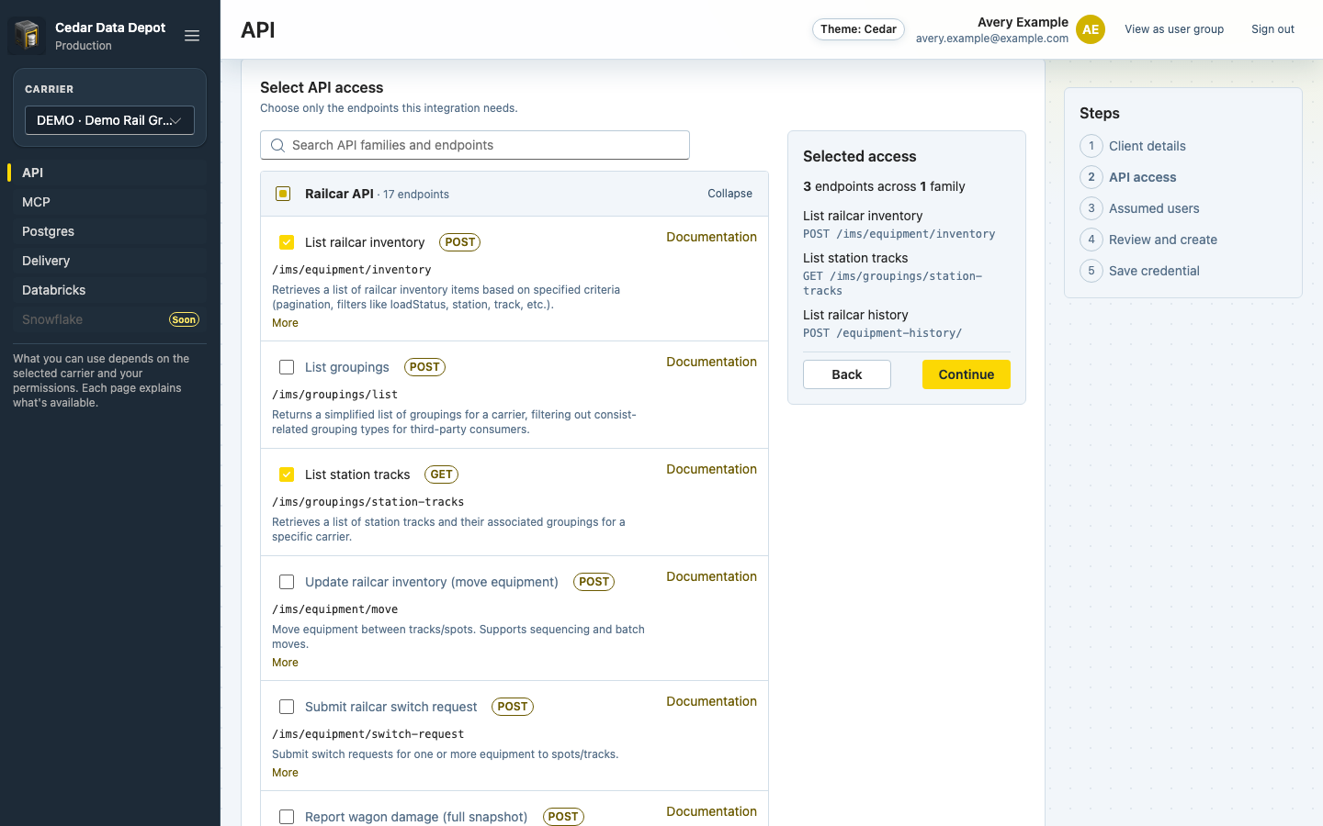
Task: Click the Back button
Action: [x=847, y=374]
